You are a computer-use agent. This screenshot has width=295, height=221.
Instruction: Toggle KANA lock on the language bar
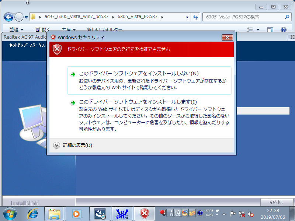209,215
